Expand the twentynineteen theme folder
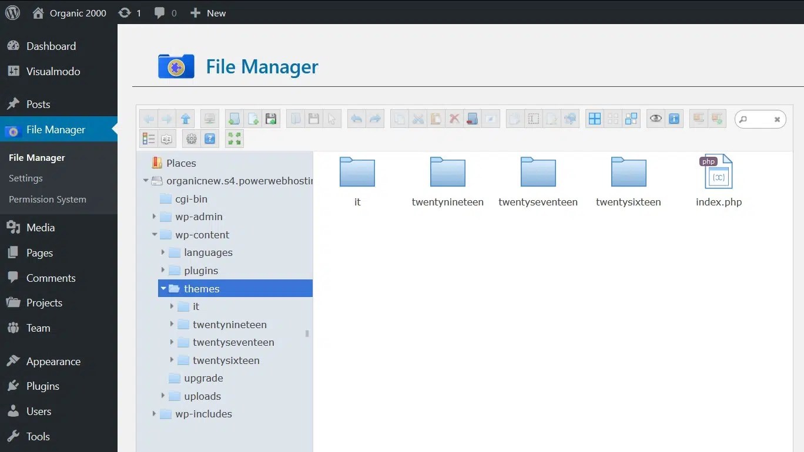 click(171, 324)
